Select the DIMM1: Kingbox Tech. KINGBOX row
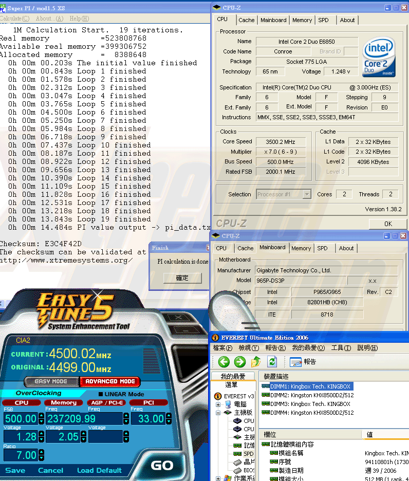This screenshot has height=481, width=409. tap(307, 386)
